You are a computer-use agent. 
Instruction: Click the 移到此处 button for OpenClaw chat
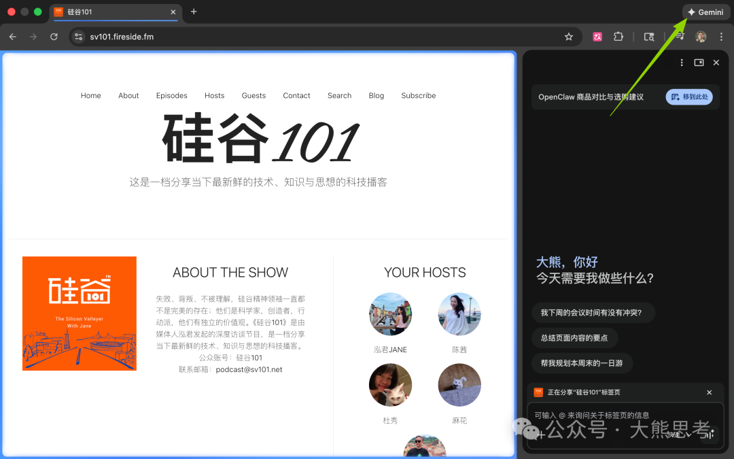689,96
